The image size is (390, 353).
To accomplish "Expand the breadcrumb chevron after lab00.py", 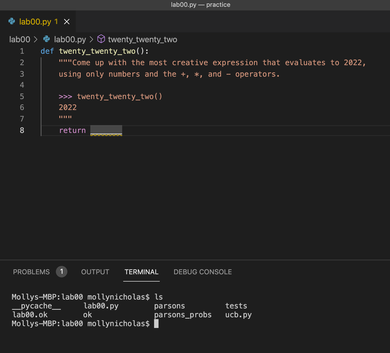I will pos(91,39).
